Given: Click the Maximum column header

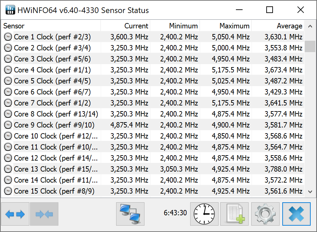Looking at the screenshot, I should tap(226, 26).
